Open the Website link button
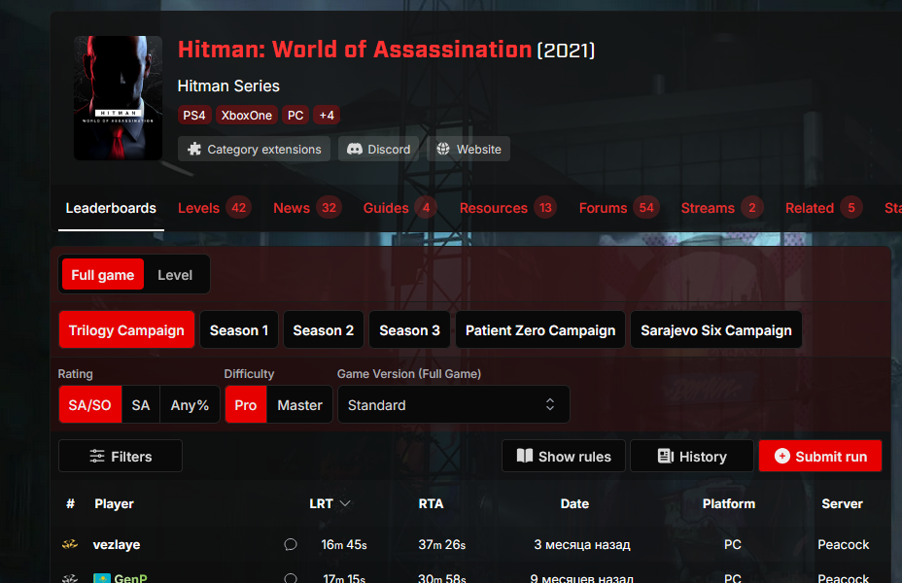 click(x=468, y=149)
